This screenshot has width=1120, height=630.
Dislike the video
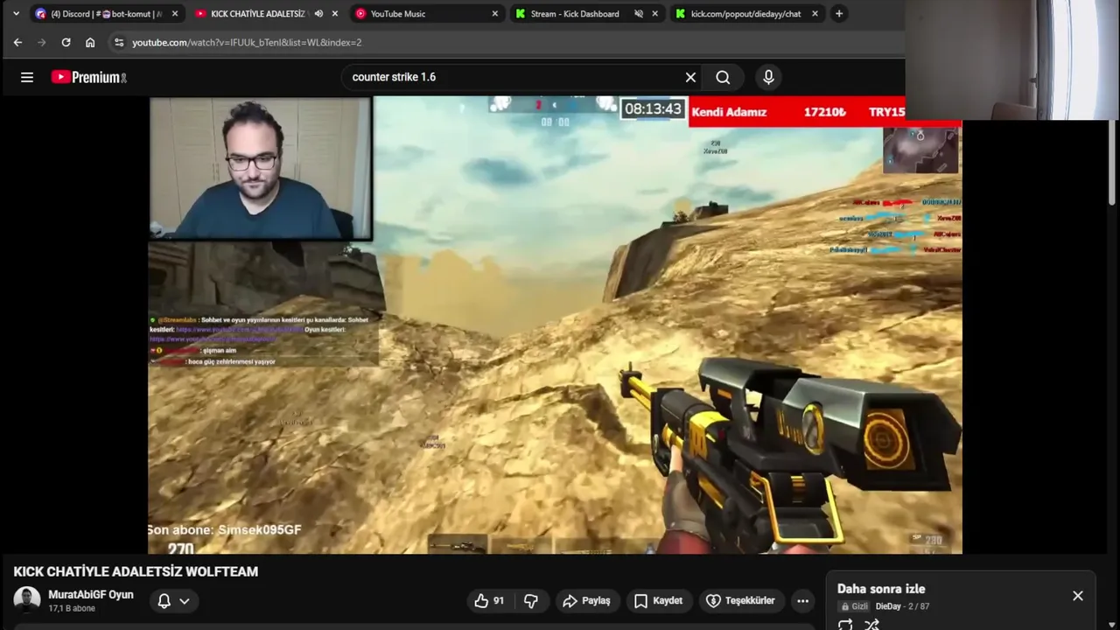[531, 600]
